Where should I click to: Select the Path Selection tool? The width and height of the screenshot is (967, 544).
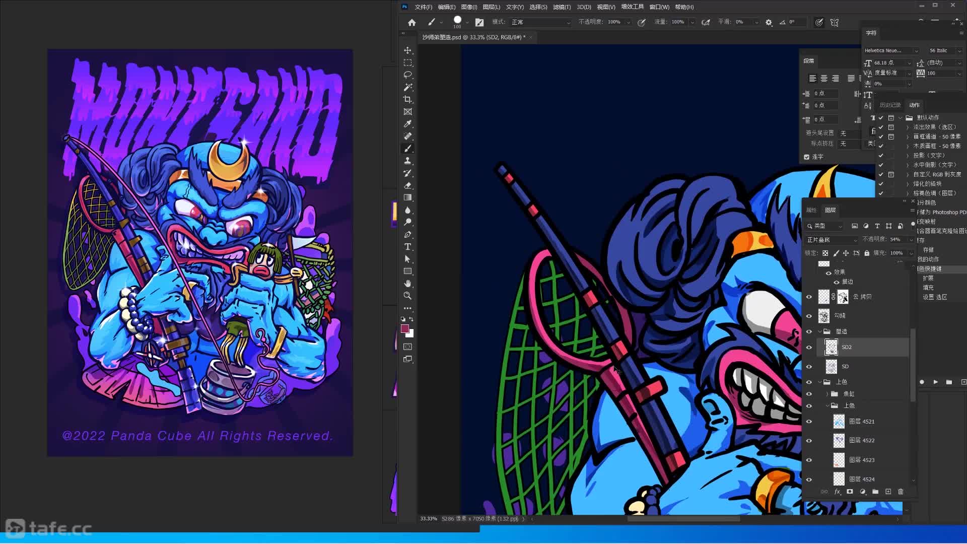[x=408, y=259]
